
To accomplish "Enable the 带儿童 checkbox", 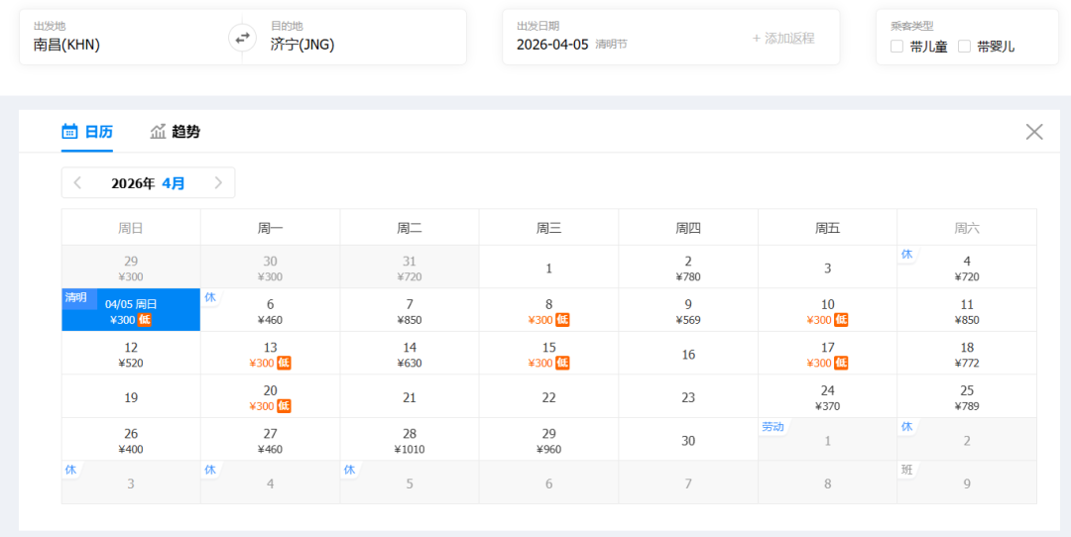I will [x=897, y=47].
